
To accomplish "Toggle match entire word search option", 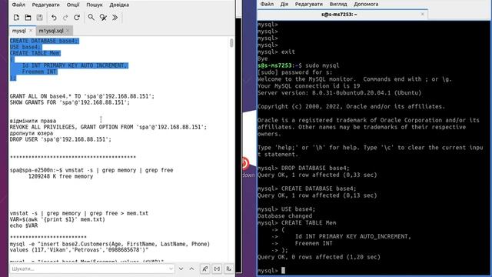I will point(217,269).
